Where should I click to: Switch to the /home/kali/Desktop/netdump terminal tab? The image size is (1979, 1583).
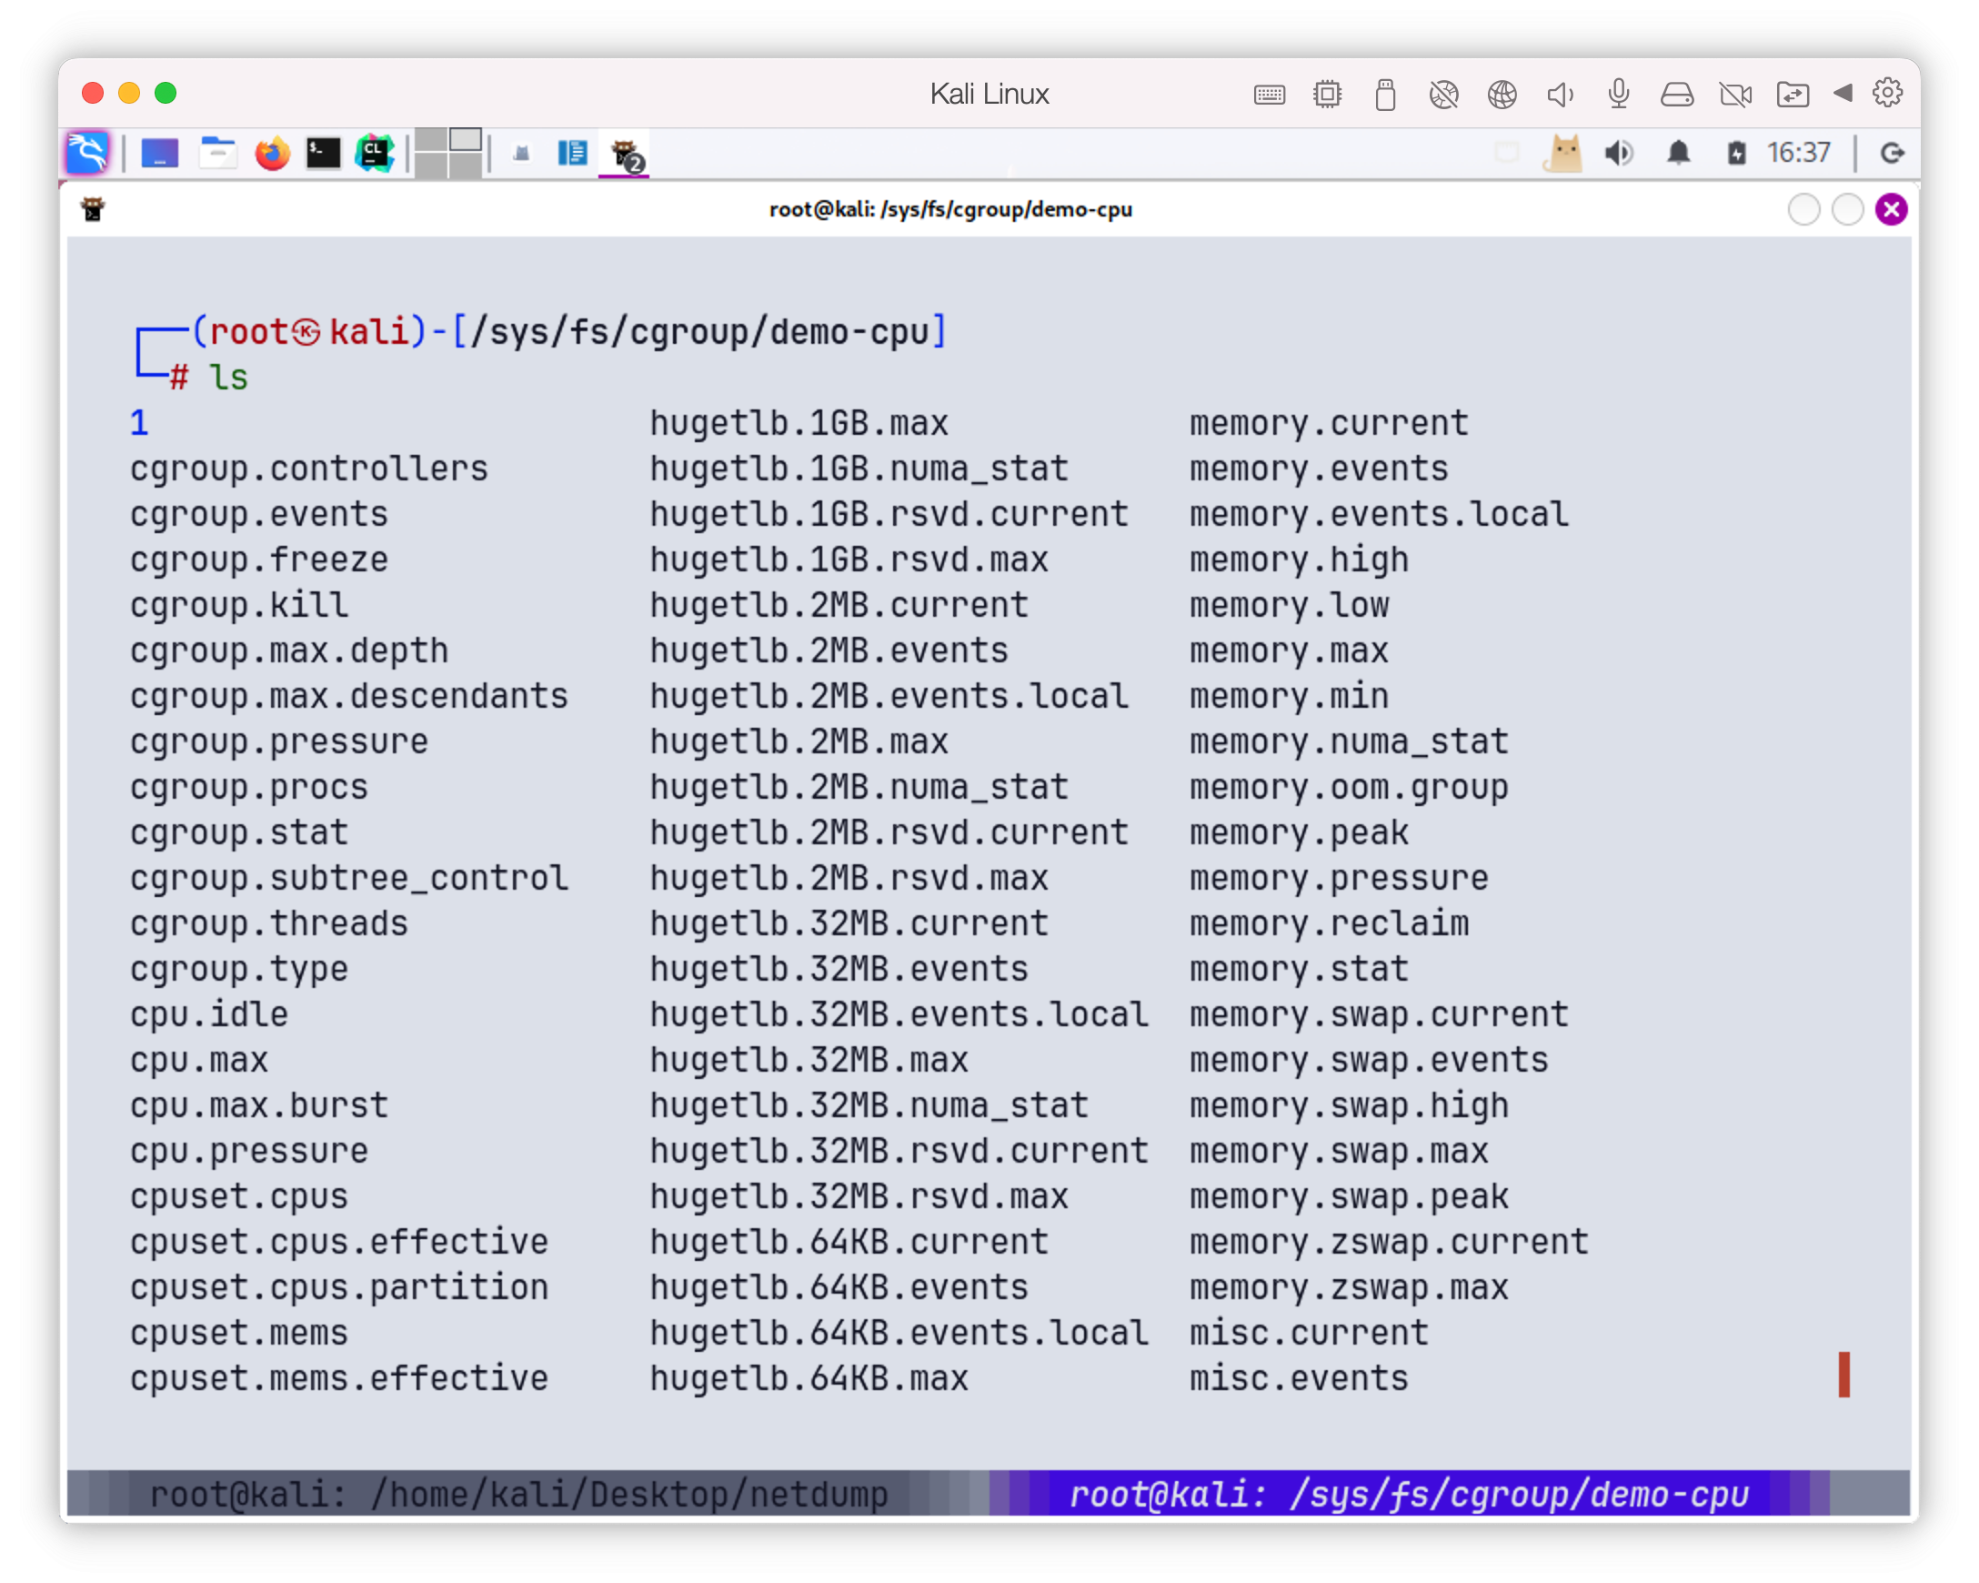(518, 1494)
